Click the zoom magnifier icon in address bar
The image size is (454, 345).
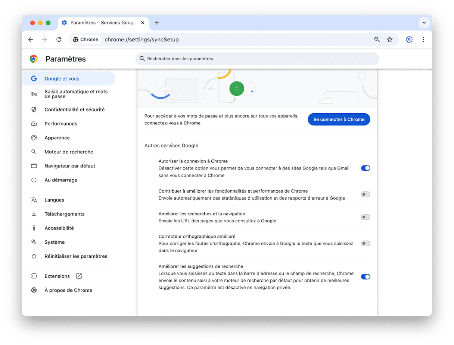[x=377, y=39]
